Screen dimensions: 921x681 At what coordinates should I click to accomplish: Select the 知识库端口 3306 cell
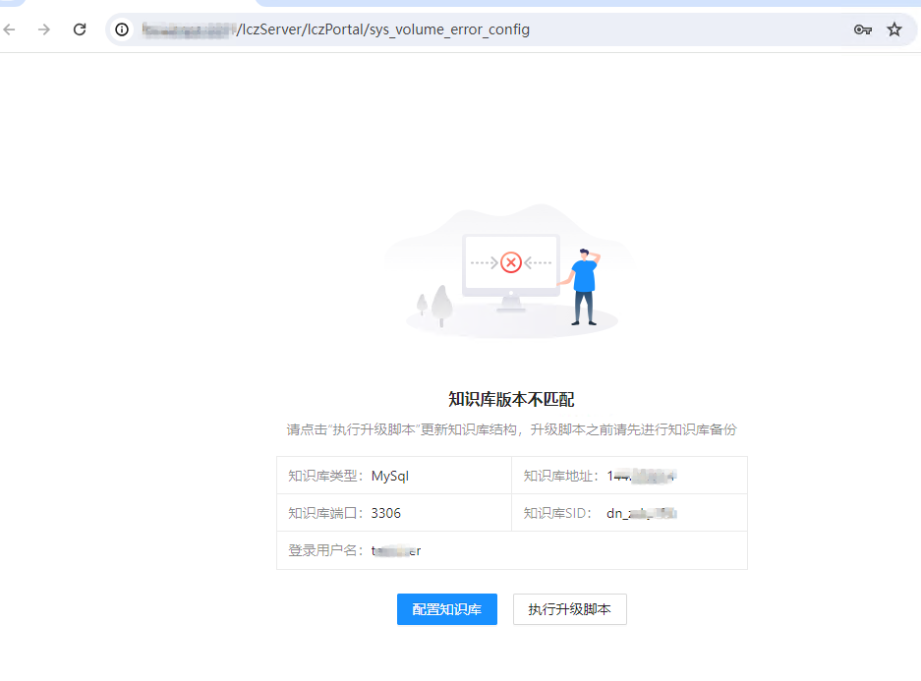(393, 513)
